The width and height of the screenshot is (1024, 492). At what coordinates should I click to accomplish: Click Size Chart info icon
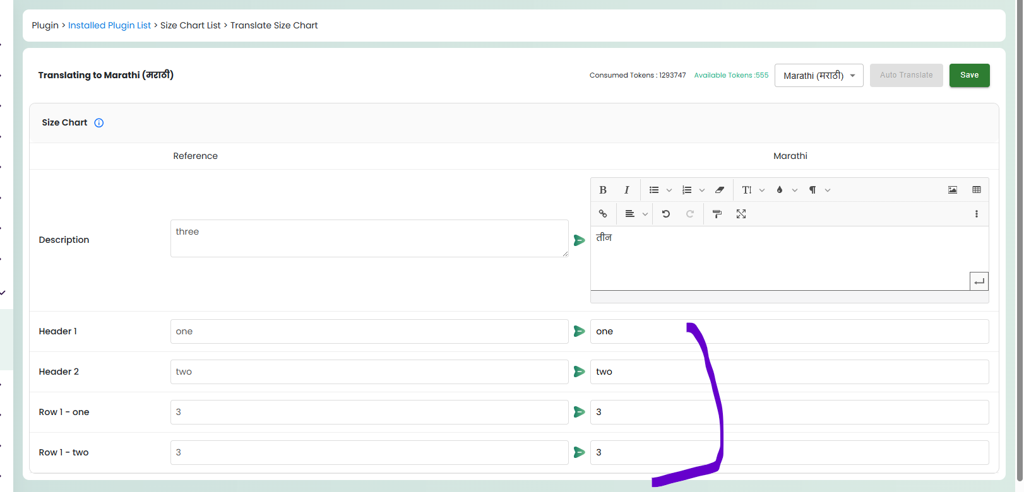[x=99, y=123]
